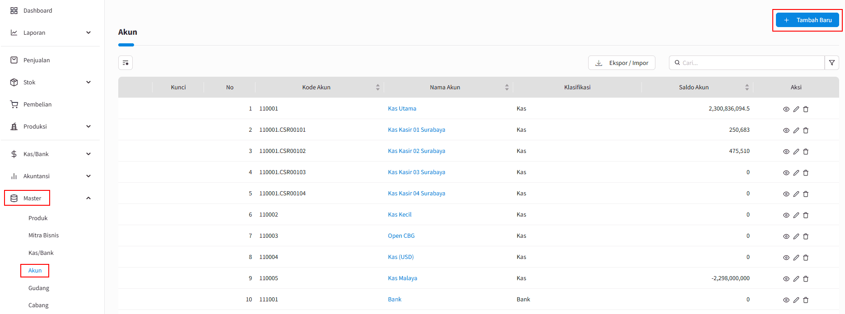Open the column settings icon above table
The width and height of the screenshot is (845, 314).
125,63
